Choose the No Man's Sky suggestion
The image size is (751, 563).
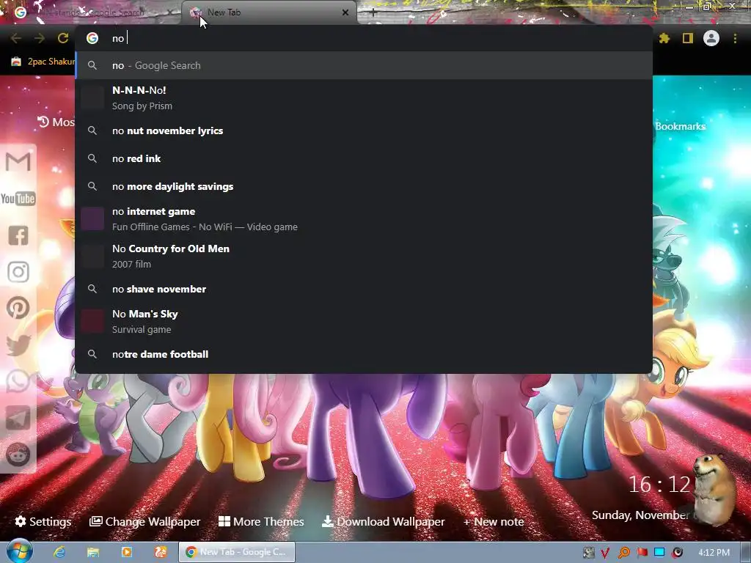coord(364,321)
